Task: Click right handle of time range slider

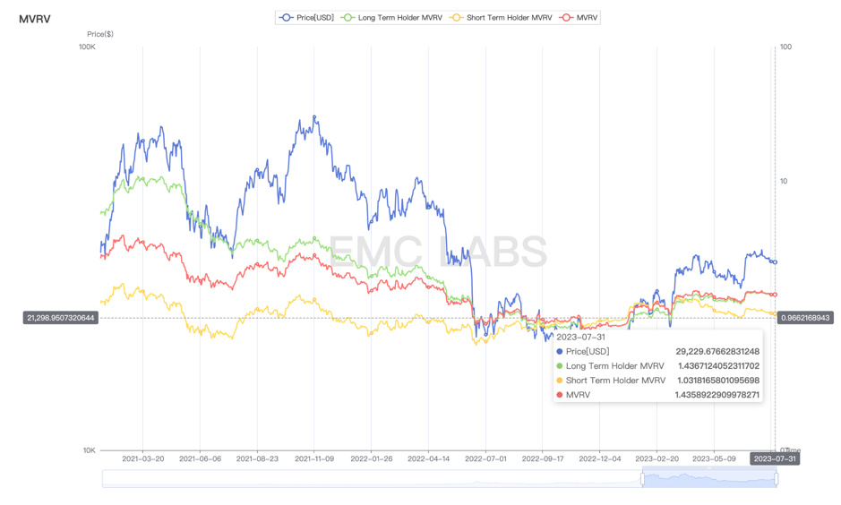Action: [x=777, y=479]
